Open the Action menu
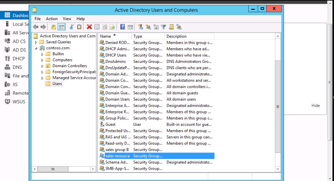This screenshot has width=334, height=181. coord(52,19)
